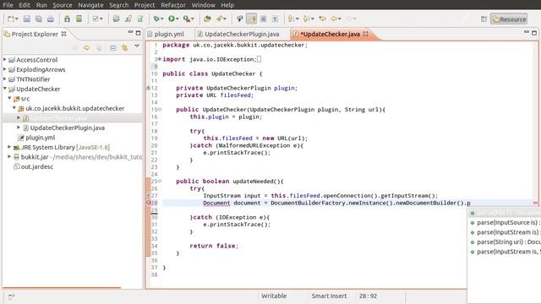541x304 pixels.
Task: Expand the ExplodingArrows project
Action: click(5, 69)
